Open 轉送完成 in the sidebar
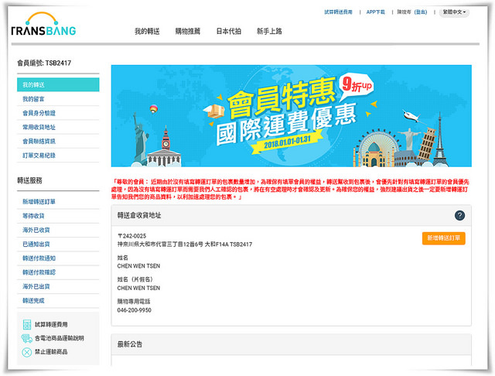 coord(58,300)
